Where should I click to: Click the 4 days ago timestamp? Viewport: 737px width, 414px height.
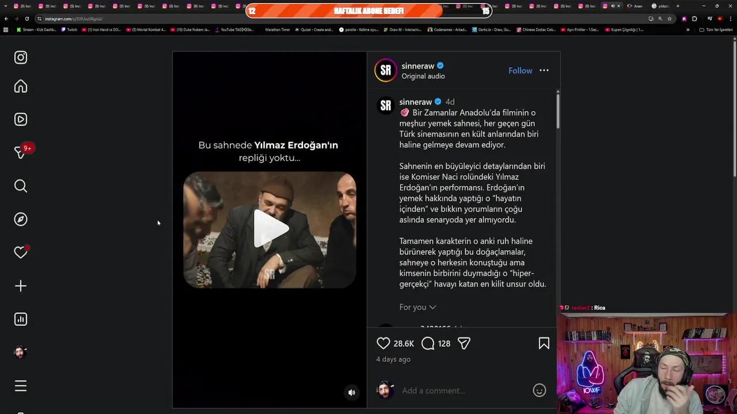click(393, 359)
